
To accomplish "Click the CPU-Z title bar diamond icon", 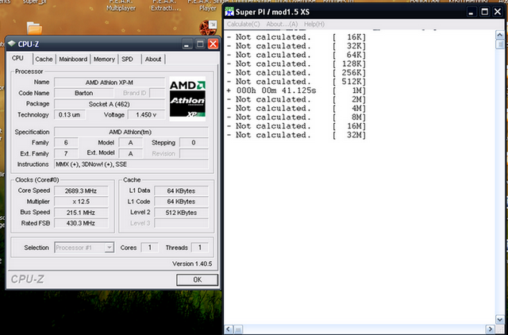I will [12, 44].
